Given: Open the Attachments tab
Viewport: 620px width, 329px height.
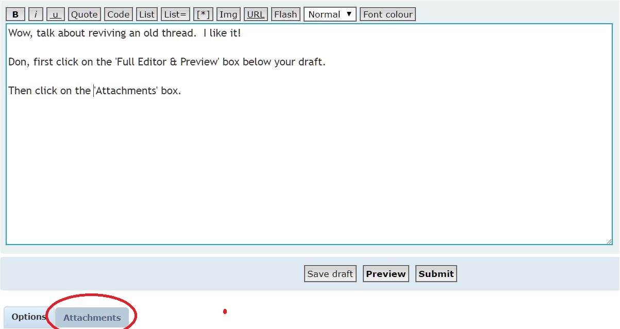Looking at the screenshot, I should click(x=92, y=318).
